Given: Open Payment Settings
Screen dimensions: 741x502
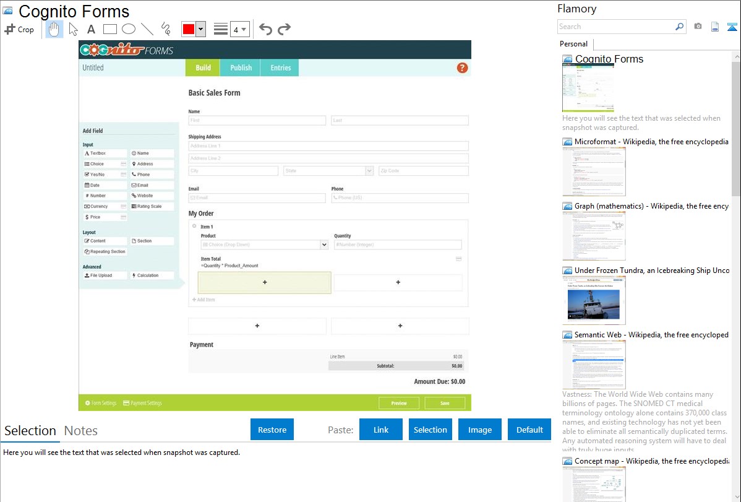Looking at the screenshot, I should pyautogui.click(x=142, y=403).
